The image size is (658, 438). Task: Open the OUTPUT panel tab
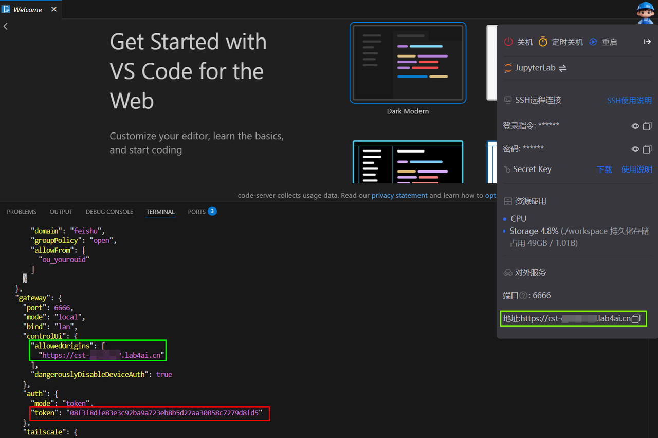(x=61, y=212)
